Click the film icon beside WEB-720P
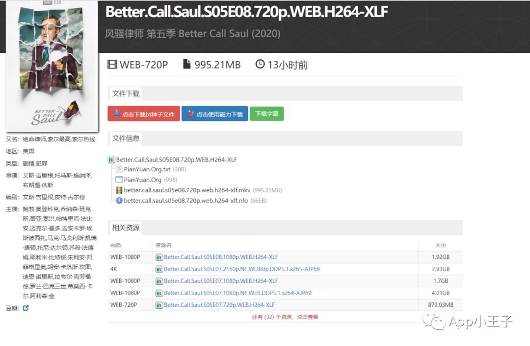 coord(112,65)
